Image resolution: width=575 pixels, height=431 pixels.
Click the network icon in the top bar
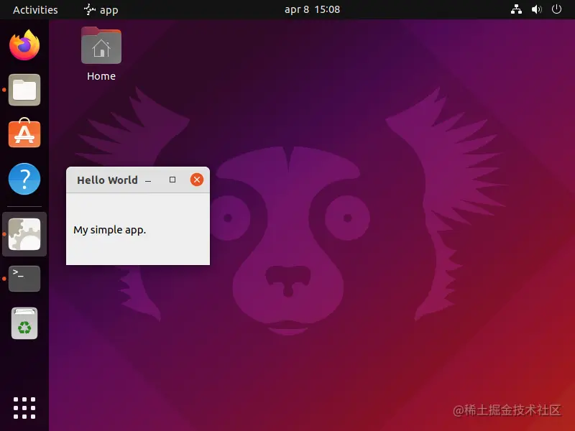point(516,9)
